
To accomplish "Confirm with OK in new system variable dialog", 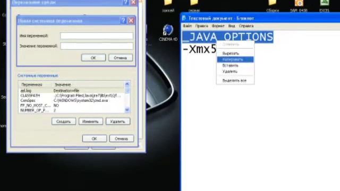I will pos(93,58).
